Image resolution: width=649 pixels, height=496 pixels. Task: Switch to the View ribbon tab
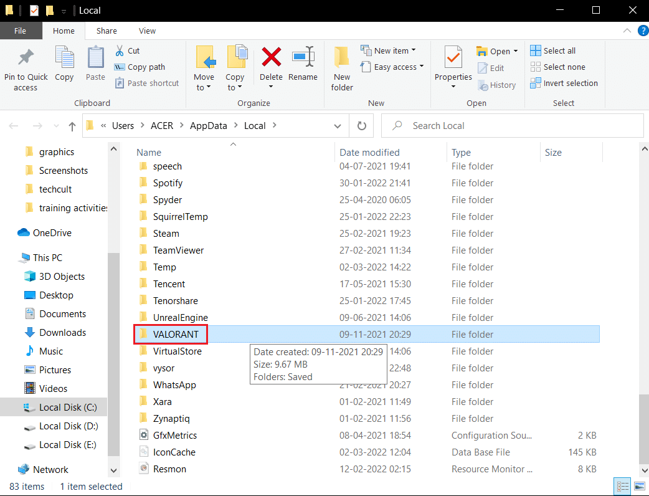coord(148,31)
